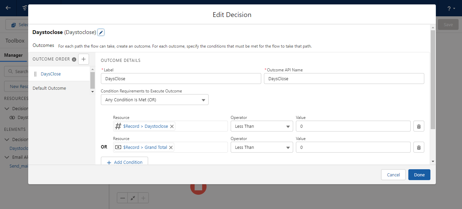The width and height of the screenshot is (462, 209).
Task: Open the Condition Requirements dropdown
Action: 155,100
